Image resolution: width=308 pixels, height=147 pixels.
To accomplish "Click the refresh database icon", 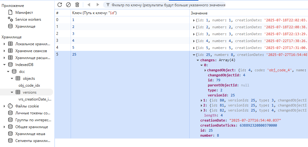I will pyautogui.click(x=60, y=5).
